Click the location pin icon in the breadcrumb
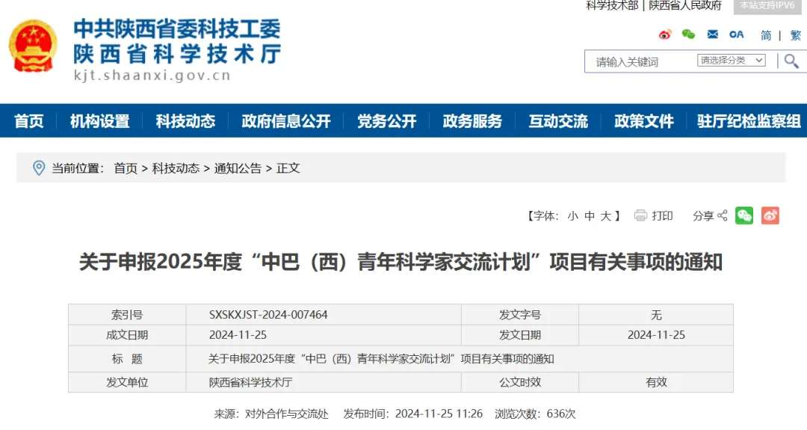This screenshot has width=807, height=430. pos(39,168)
